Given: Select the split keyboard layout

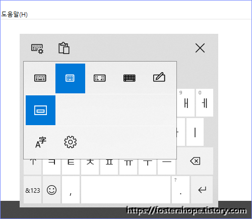Looking at the screenshot, I should tap(100, 78).
